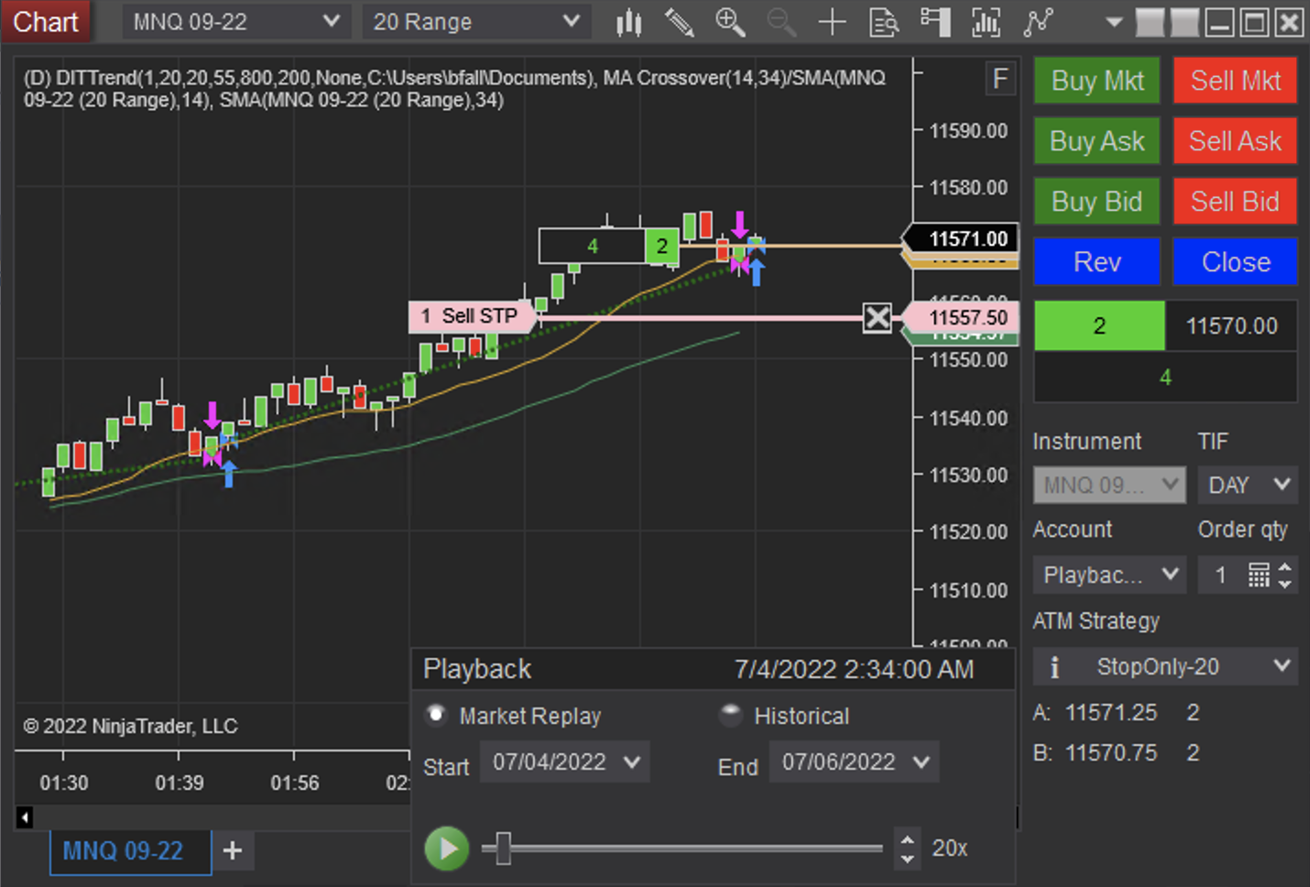Select Historical radio option

coord(730,714)
